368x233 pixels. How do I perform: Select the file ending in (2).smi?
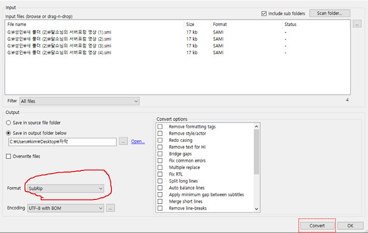(x=59, y=39)
